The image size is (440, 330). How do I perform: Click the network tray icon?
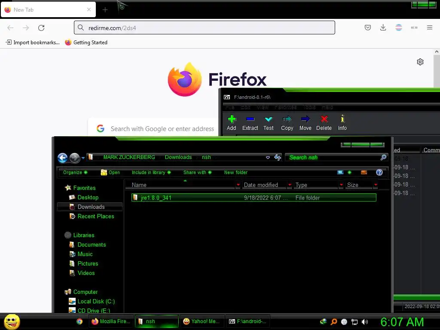coord(354,322)
